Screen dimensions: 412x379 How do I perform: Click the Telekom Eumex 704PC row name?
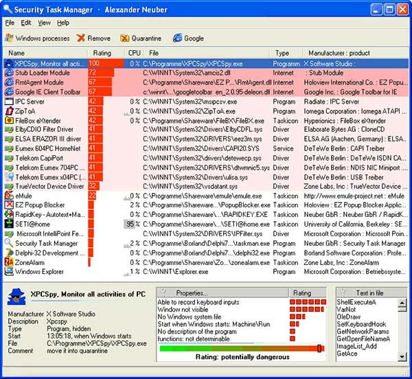click(x=50, y=168)
